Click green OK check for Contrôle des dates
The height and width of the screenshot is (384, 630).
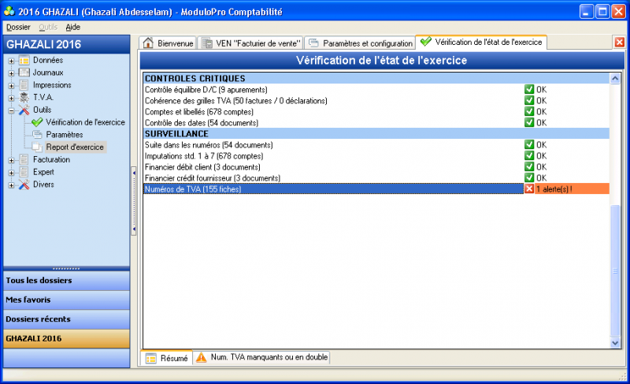pos(529,122)
